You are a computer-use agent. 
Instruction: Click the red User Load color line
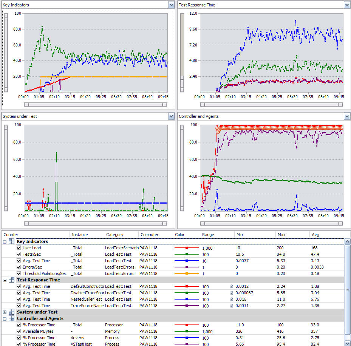coord(187,248)
